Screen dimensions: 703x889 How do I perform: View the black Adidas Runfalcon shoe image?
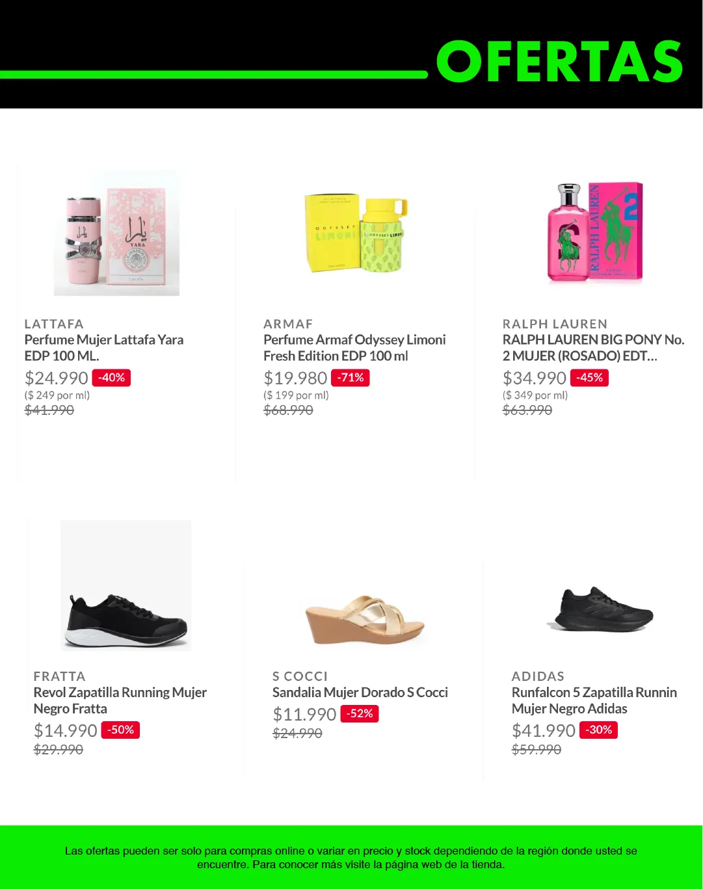point(604,609)
